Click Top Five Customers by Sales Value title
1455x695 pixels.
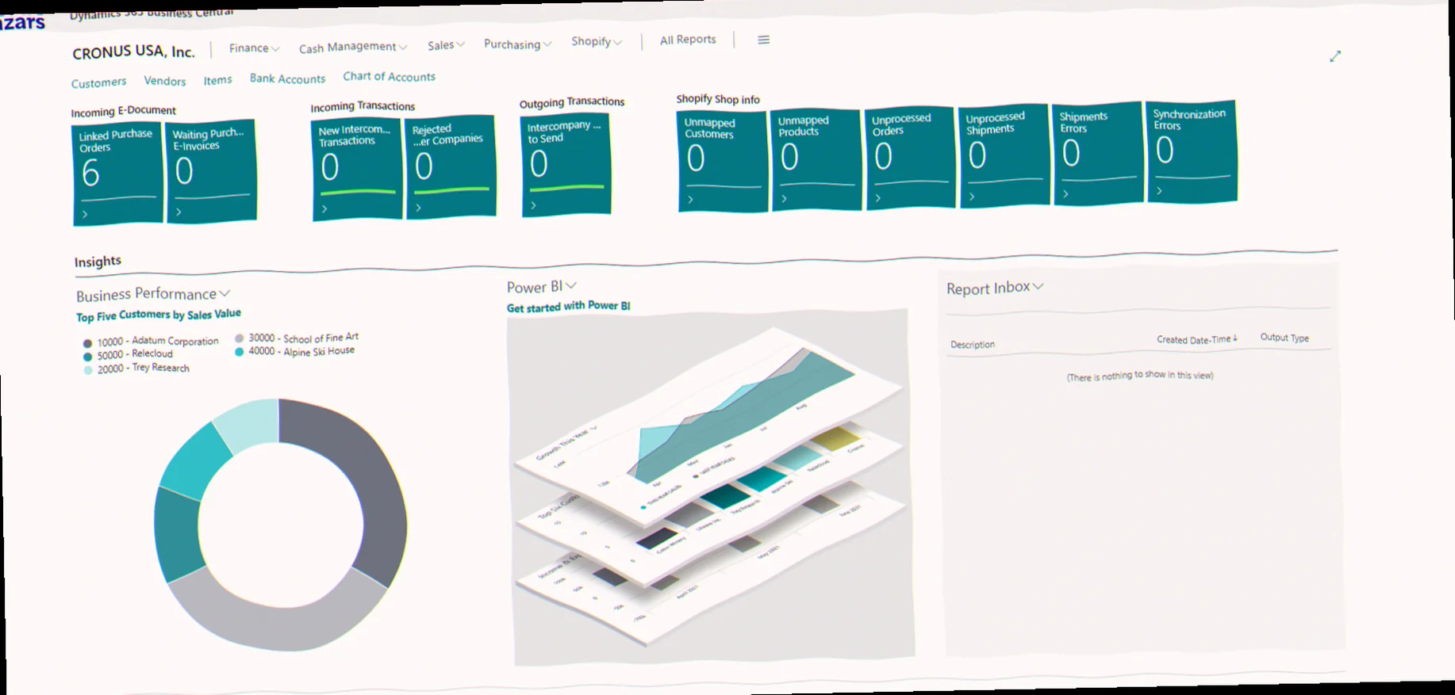159,315
